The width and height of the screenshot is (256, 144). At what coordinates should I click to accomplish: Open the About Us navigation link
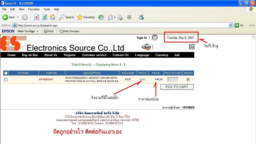(50, 55)
